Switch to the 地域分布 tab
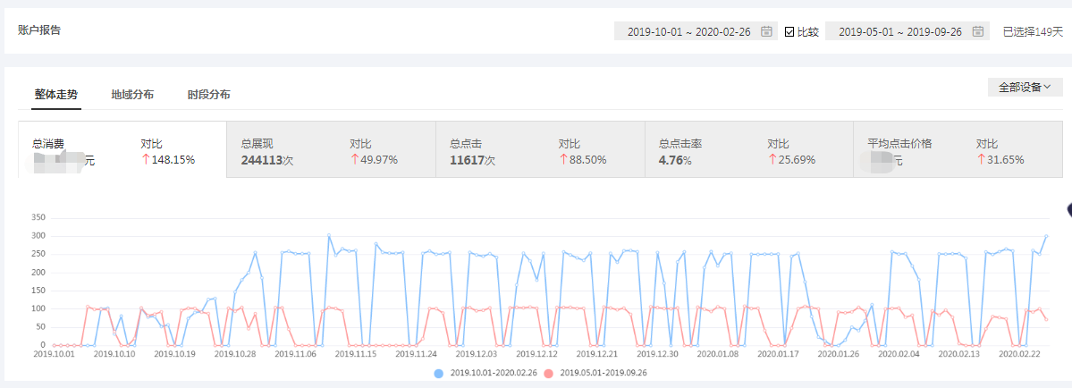 (x=132, y=94)
